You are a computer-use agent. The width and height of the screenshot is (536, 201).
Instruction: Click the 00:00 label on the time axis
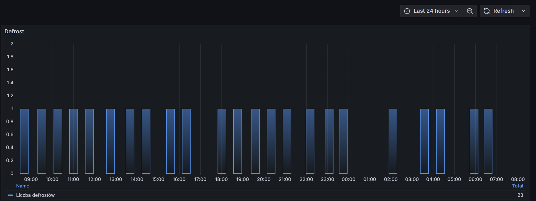click(348, 179)
